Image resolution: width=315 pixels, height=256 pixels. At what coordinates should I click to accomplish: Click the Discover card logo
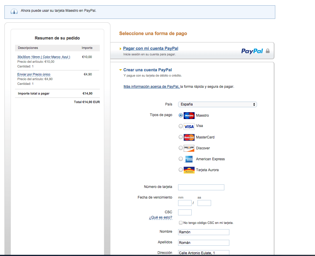189,148
